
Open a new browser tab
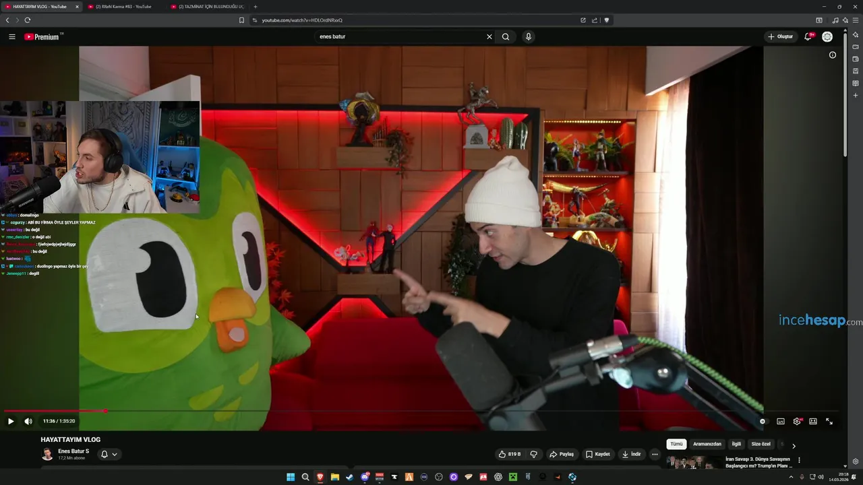point(255,7)
